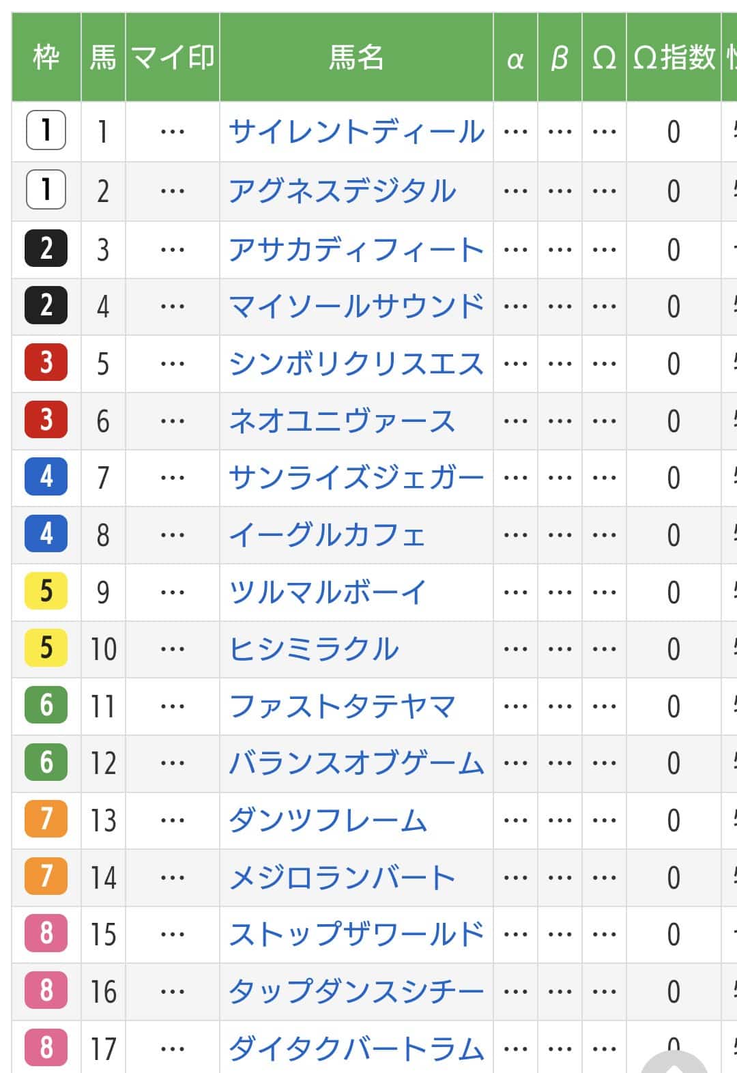Image resolution: width=737 pixels, height=1073 pixels.
Task: Click the black frame 2 badge for アサカディフィート
Action: (46, 248)
